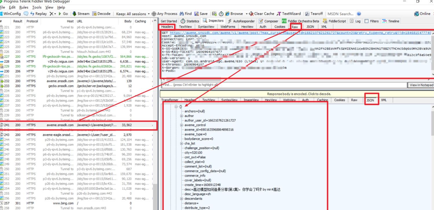This screenshot has width=434, height=210.
Task: Open the Statistics tab
Action: (190, 21)
